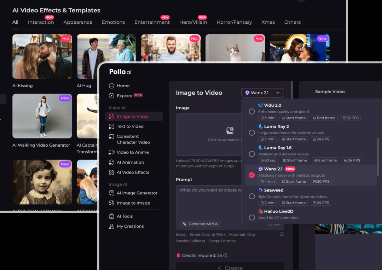
Task: Click the AI Animation face icon
Action: tap(111, 163)
